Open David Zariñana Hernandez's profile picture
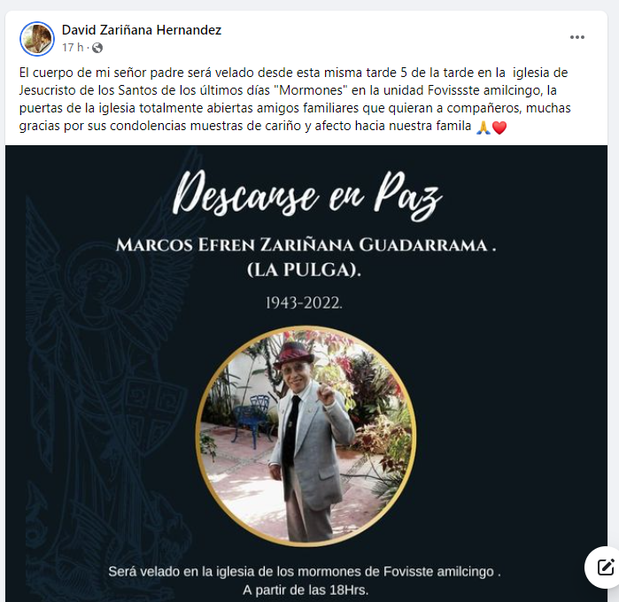The image size is (619, 602). (37, 39)
